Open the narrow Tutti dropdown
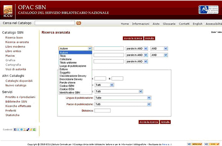 tap(104, 85)
